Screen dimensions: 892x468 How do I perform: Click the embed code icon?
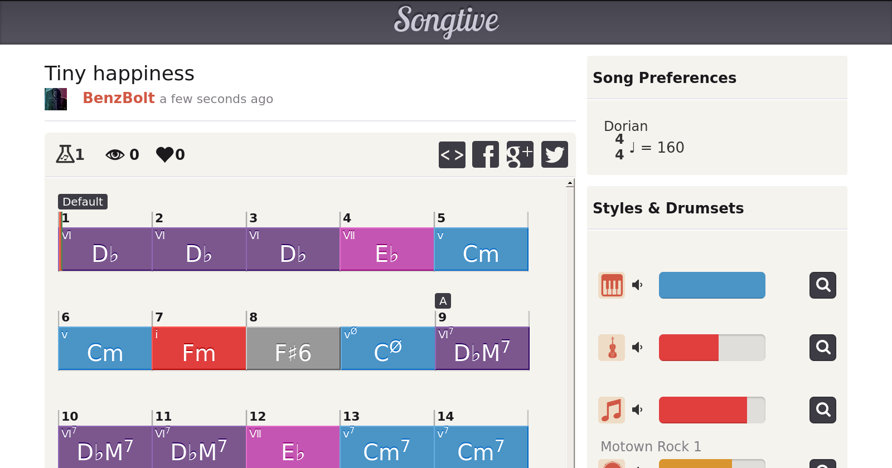coord(452,154)
